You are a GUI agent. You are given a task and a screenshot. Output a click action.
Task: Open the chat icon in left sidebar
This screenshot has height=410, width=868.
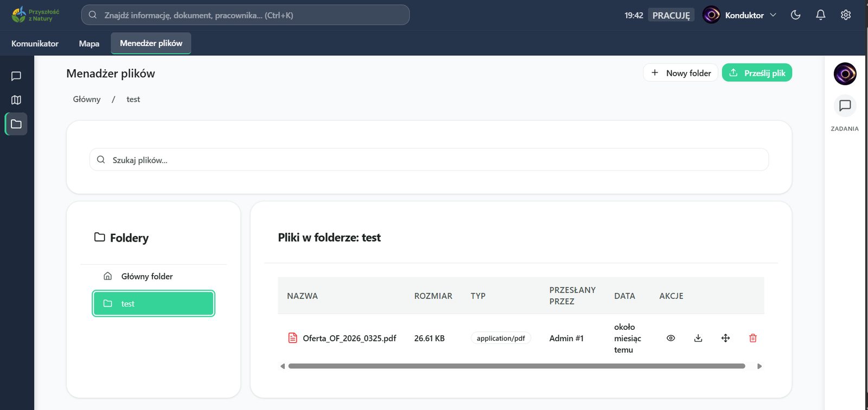[16, 76]
